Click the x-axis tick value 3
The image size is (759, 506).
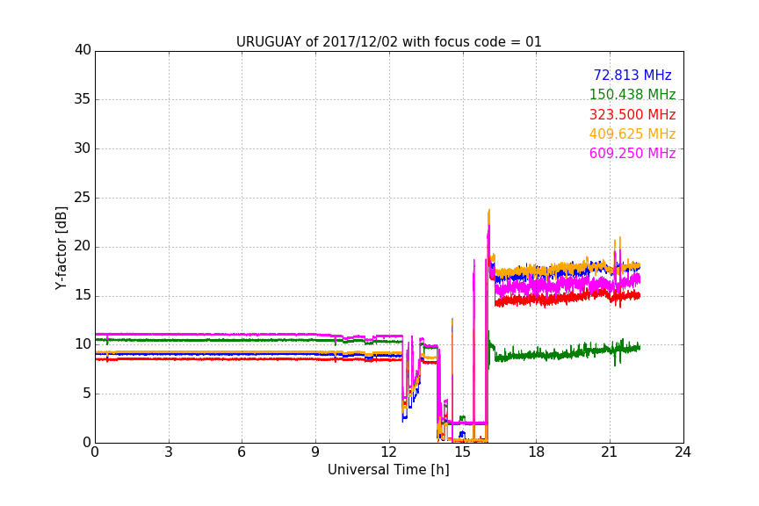coord(169,452)
